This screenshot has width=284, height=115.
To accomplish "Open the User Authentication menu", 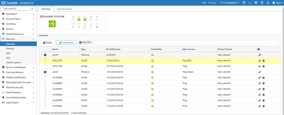I will pos(18,97).
